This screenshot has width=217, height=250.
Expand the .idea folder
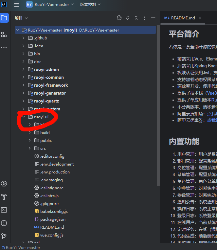click(24, 46)
